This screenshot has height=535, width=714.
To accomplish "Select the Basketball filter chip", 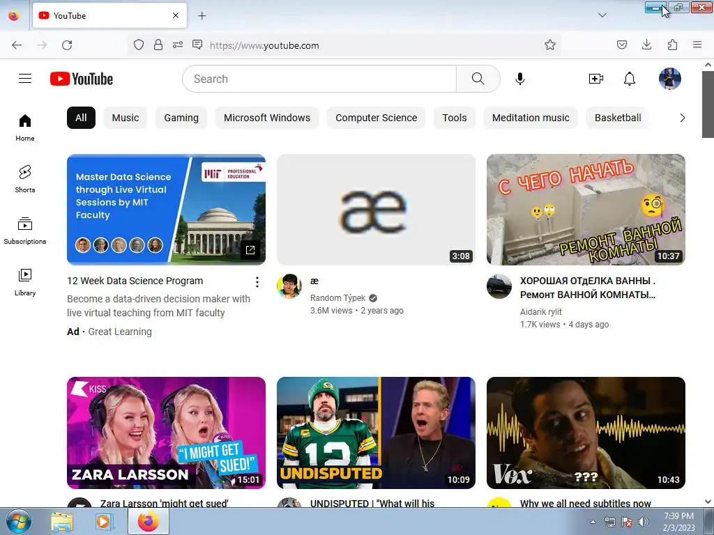I will [x=618, y=118].
